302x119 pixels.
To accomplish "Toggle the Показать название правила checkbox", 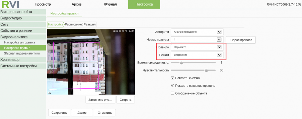I will point(173,86).
